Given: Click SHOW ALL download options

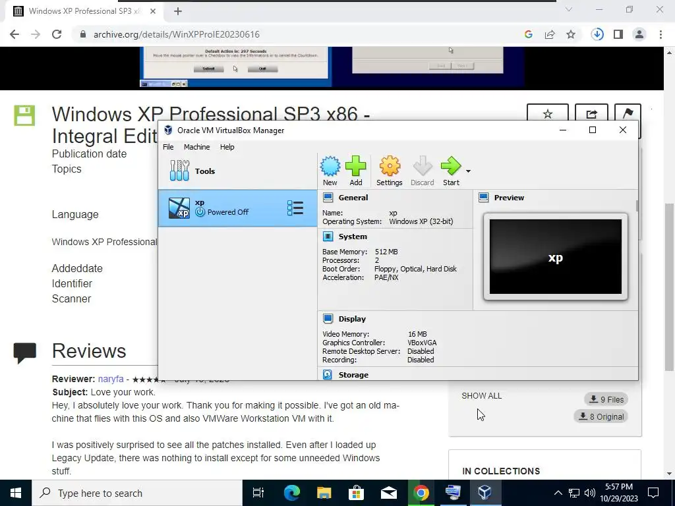Looking at the screenshot, I should point(482,396).
